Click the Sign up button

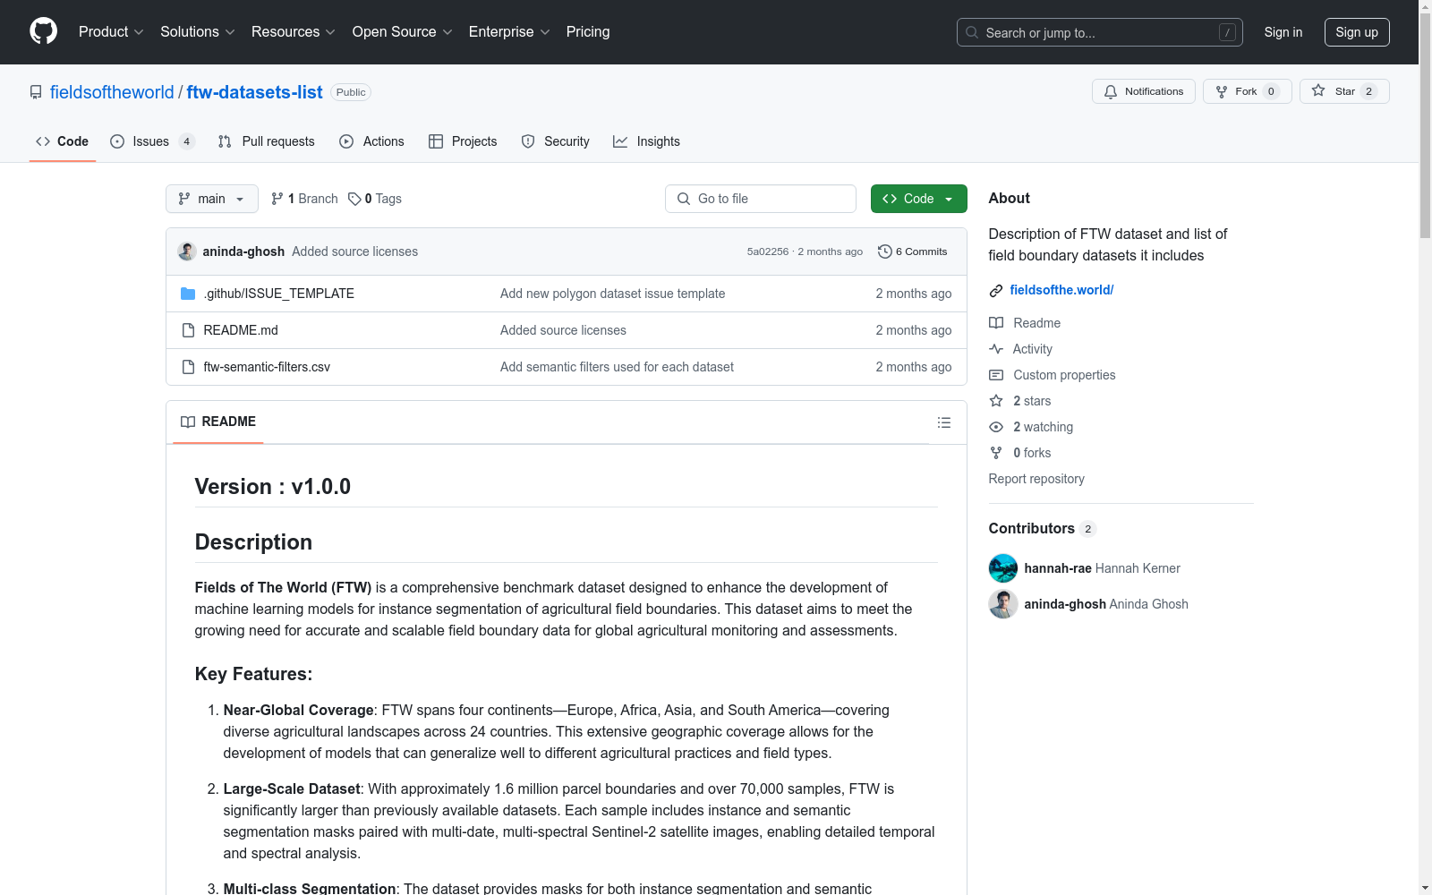pos(1357,32)
